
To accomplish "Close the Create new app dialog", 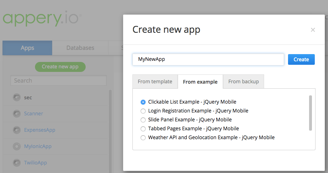I will coord(313,30).
